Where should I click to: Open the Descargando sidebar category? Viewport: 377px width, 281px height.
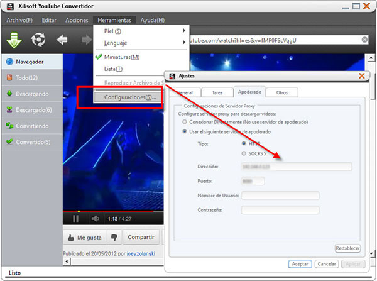(x=32, y=94)
